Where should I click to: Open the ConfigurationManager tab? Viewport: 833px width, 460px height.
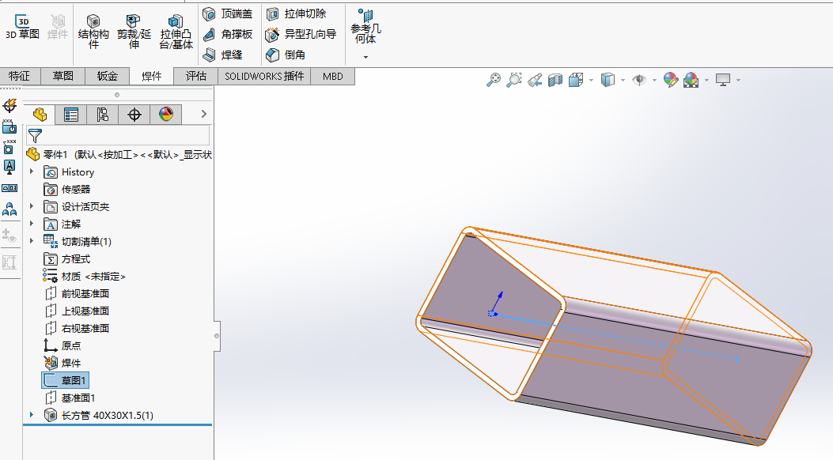pyautogui.click(x=103, y=115)
